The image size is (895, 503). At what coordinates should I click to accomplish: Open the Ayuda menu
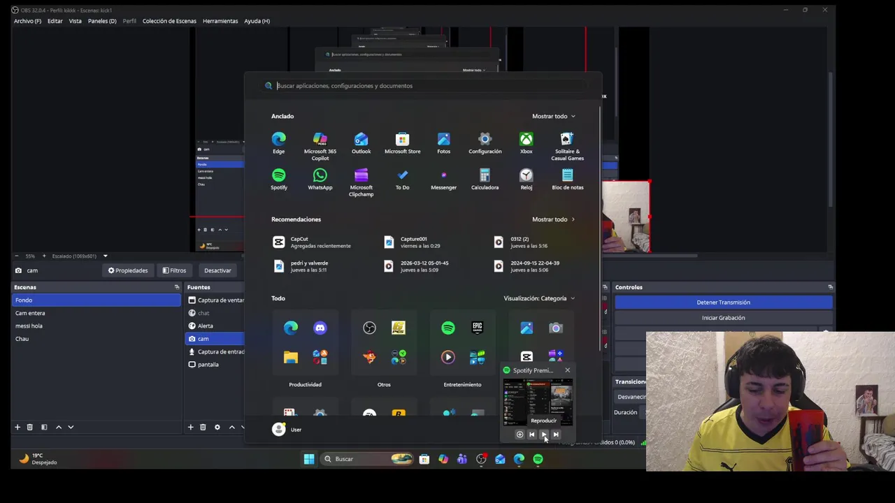click(x=257, y=21)
